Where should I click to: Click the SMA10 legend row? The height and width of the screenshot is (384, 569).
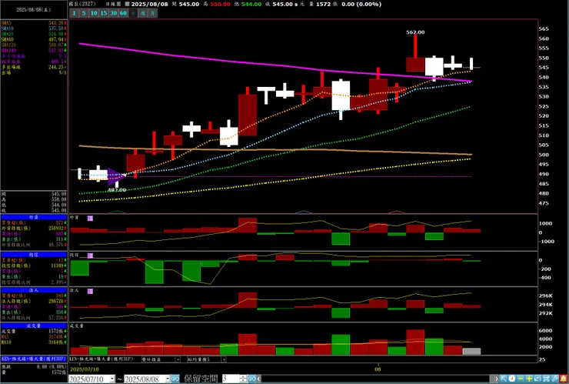coord(33,28)
